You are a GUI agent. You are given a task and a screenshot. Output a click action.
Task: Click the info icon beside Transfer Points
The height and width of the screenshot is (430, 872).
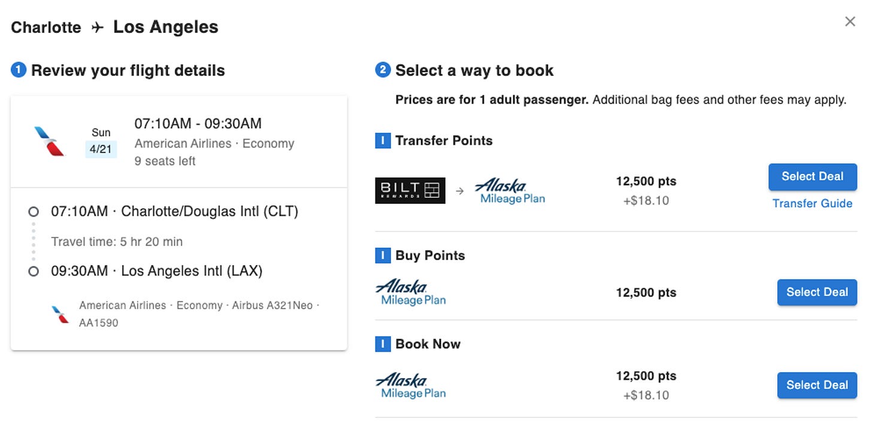pyautogui.click(x=383, y=141)
